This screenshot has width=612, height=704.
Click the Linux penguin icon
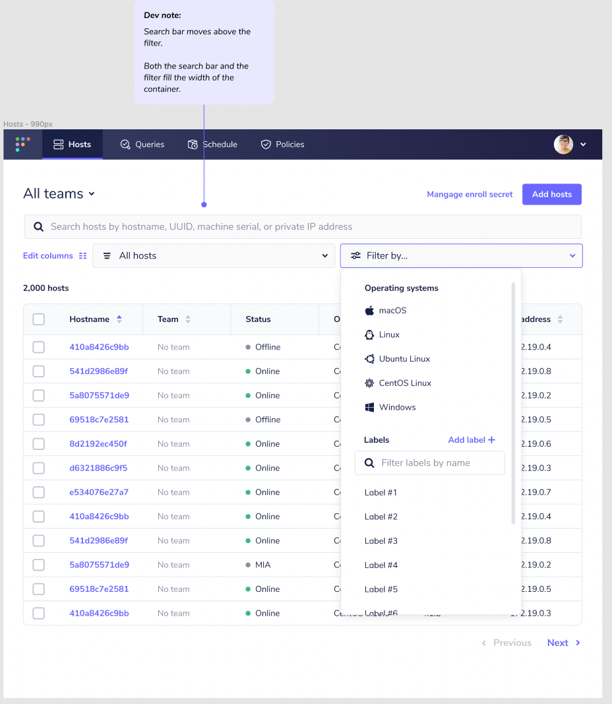click(x=369, y=335)
